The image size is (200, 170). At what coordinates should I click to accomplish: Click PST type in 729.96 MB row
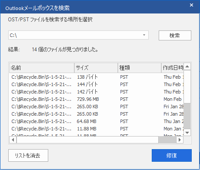click(x=124, y=99)
